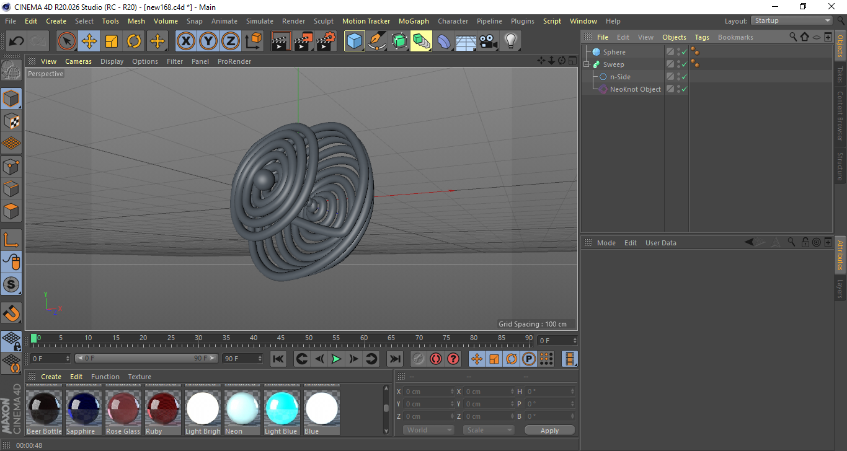Viewport: 847px width, 451px height.
Task: Toggle Sweep enable checkmark
Action: point(684,64)
